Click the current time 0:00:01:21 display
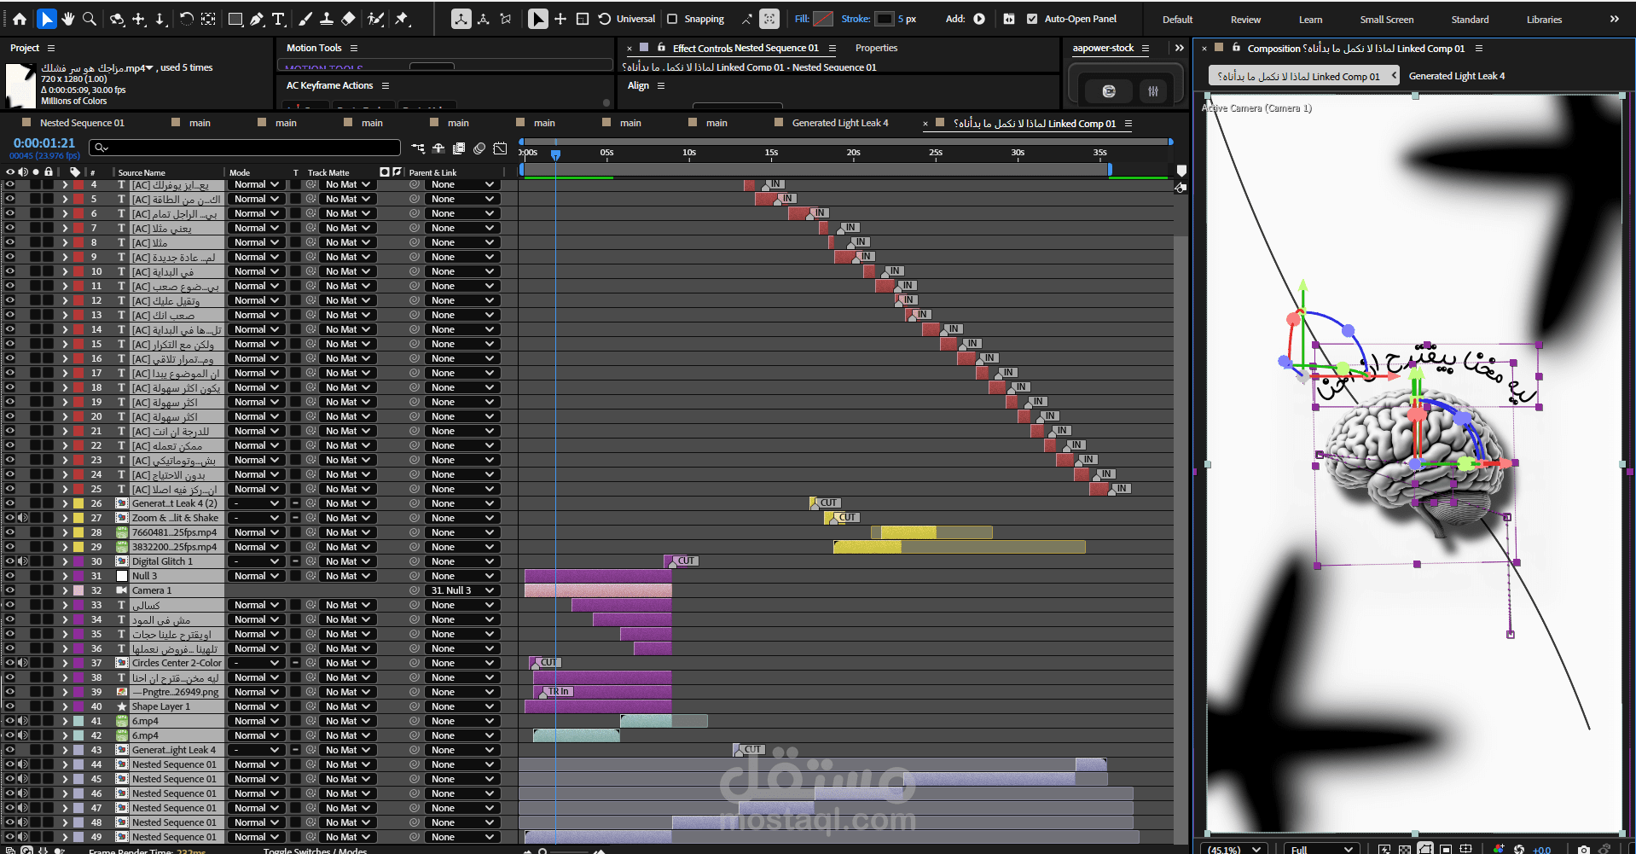1636x854 pixels. click(x=44, y=143)
